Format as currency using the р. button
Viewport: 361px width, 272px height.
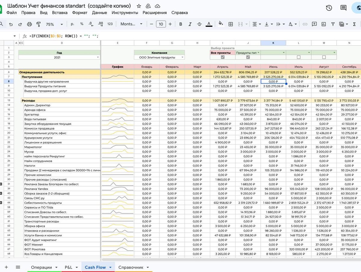73,24
